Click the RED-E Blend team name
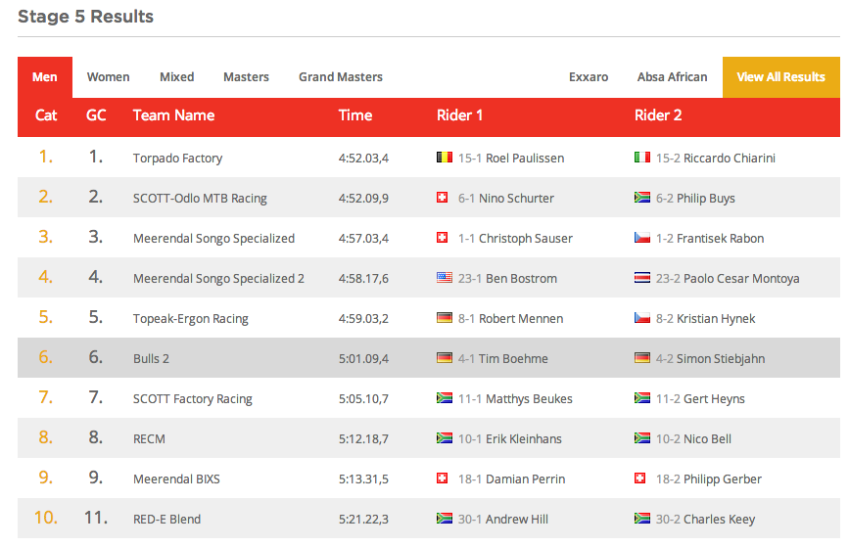Viewport: 849px width, 547px height. [x=166, y=519]
